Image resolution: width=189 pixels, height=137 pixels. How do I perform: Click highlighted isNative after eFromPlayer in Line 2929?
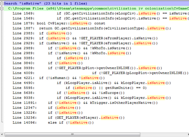click(143, 43)
